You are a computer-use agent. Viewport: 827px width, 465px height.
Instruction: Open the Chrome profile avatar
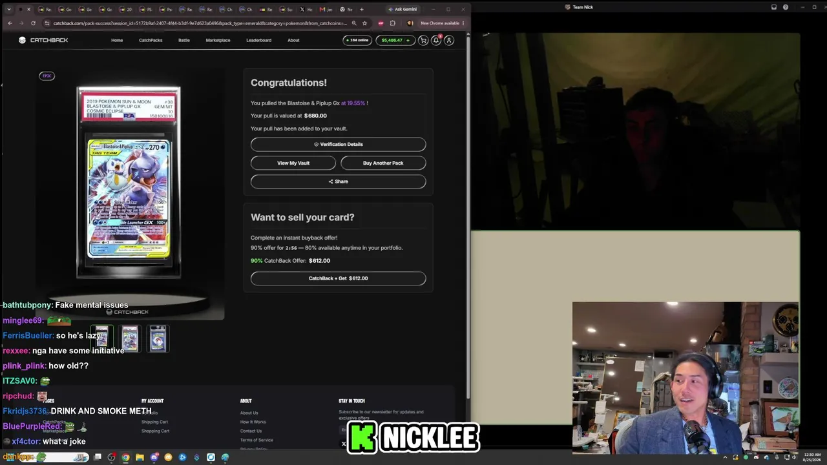tap(410, 23)
